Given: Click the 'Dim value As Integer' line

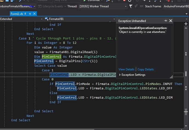Looking at the screenshot, I should [53, 48].
